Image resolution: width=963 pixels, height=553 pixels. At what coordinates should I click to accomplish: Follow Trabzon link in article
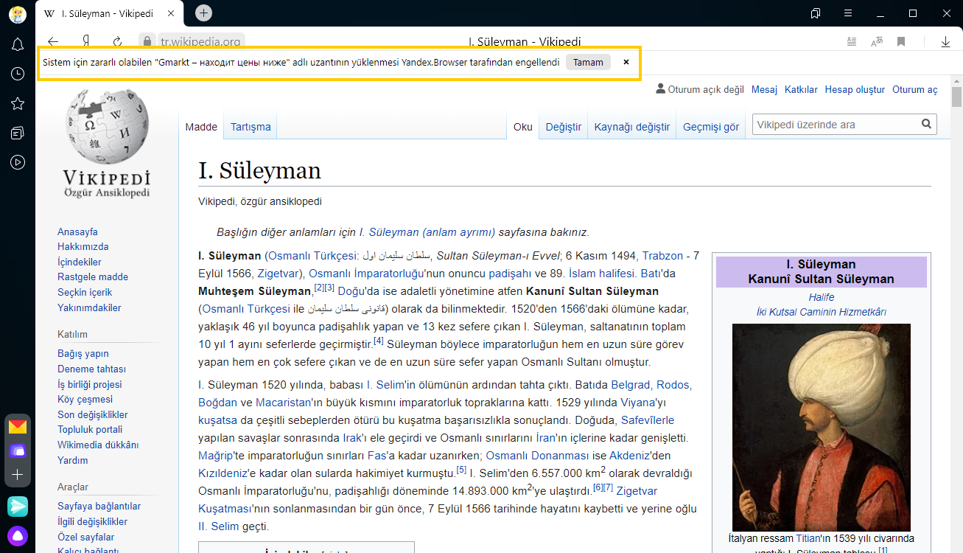[662, 256]
